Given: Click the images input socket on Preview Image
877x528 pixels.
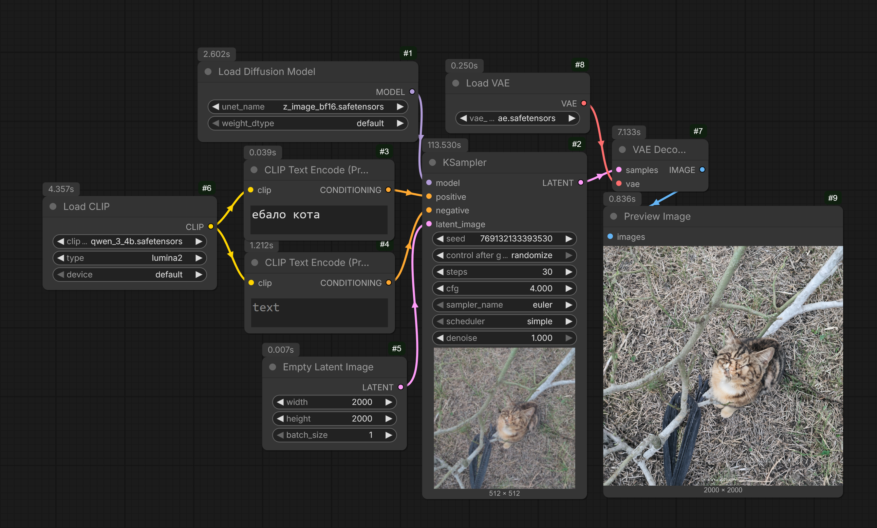Looking at the screenshot, I should (x=610, y=236).
